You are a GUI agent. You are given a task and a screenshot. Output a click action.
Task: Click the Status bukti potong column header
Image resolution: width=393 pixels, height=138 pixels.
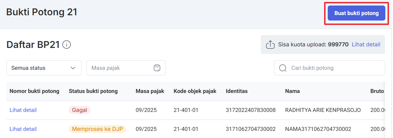(x=93, y=91)
